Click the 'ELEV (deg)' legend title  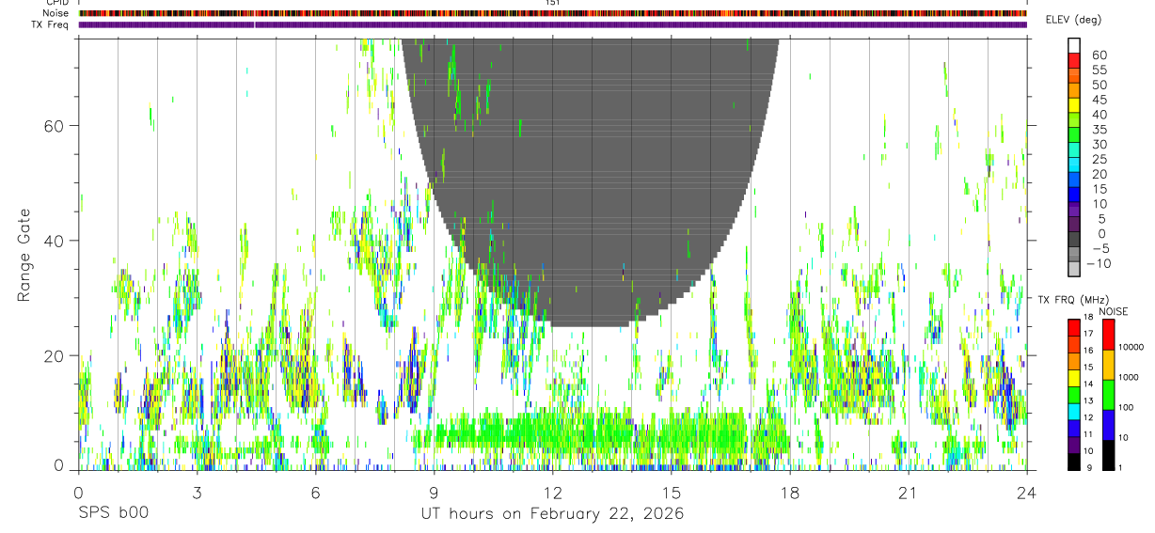pyautogui.click(x=1073, y=20)
